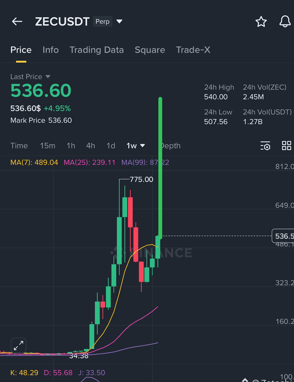Viewport: 294px width, 382px height.
Task: Open the Trading Data tab
Action: pyautogui.click(x=97, y=50)
